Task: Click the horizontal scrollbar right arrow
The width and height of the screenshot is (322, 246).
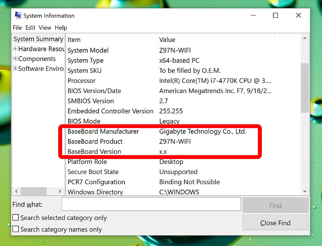Action: pyautogui.click(x=60, y=191)
